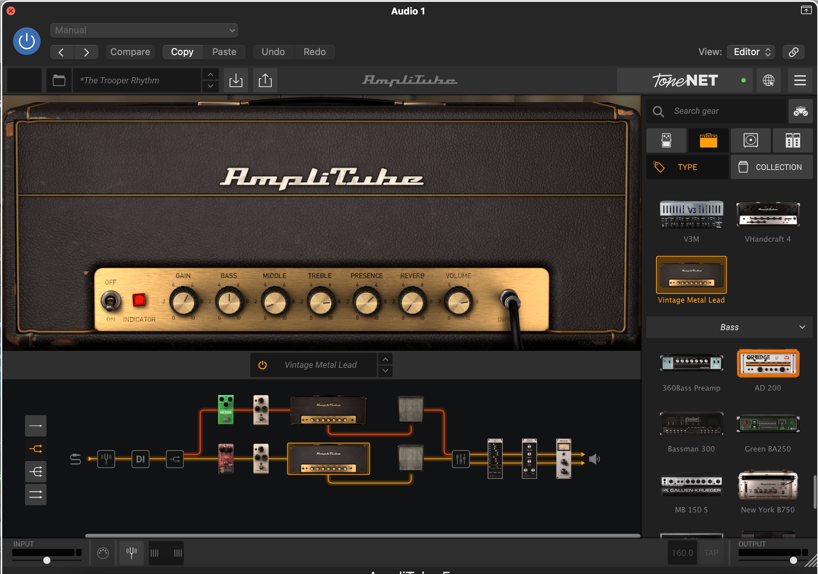818x574 pixels.
Task: Click the BASS knob
Action: [229, 301]
